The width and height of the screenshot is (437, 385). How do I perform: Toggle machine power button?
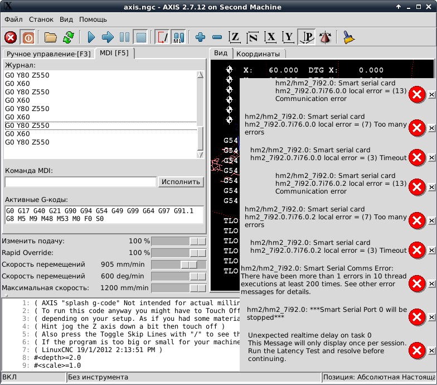point(28,37)
